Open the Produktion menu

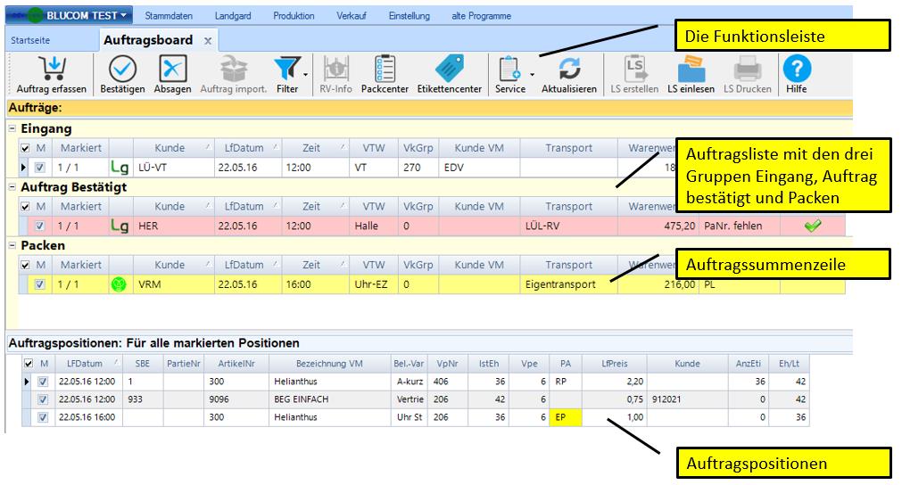tap(294, 16)
